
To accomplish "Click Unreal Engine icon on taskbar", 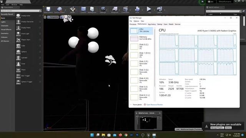I will (x=148, y=135).
